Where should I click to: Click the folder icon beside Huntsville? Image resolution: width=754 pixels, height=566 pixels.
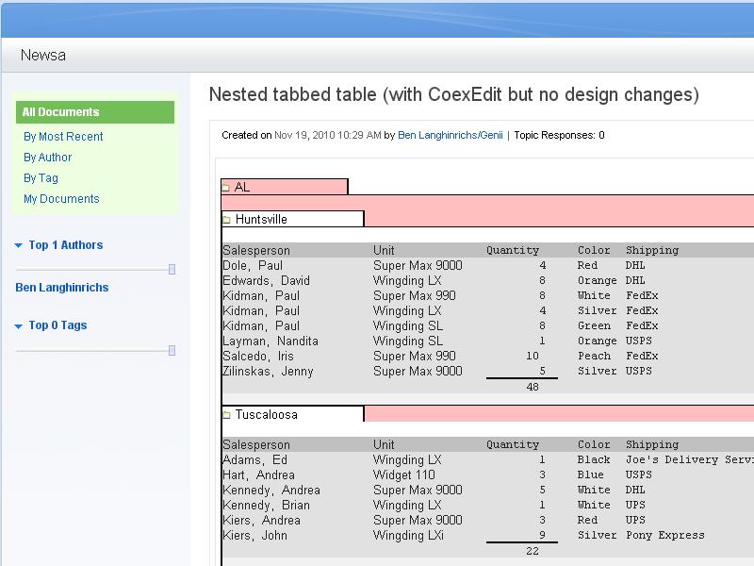tap(227, 220)
